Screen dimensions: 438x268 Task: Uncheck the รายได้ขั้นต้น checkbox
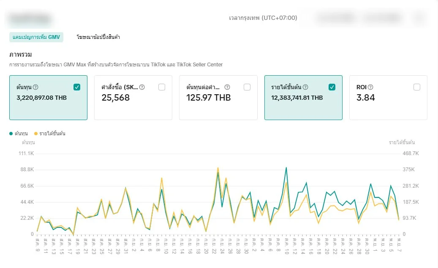point(332,87)
